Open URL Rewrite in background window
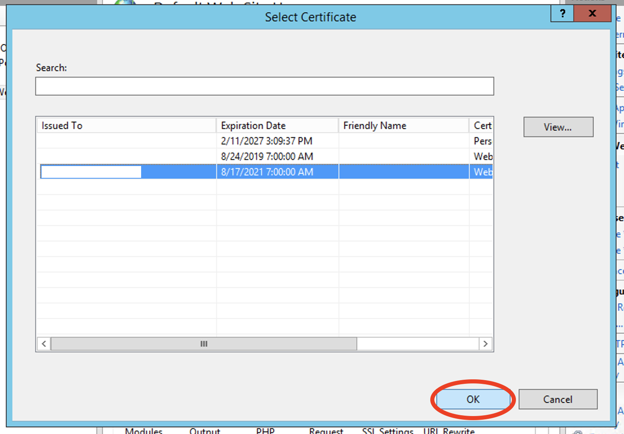This screenshot has height=434, width=624. pos(449,431)
